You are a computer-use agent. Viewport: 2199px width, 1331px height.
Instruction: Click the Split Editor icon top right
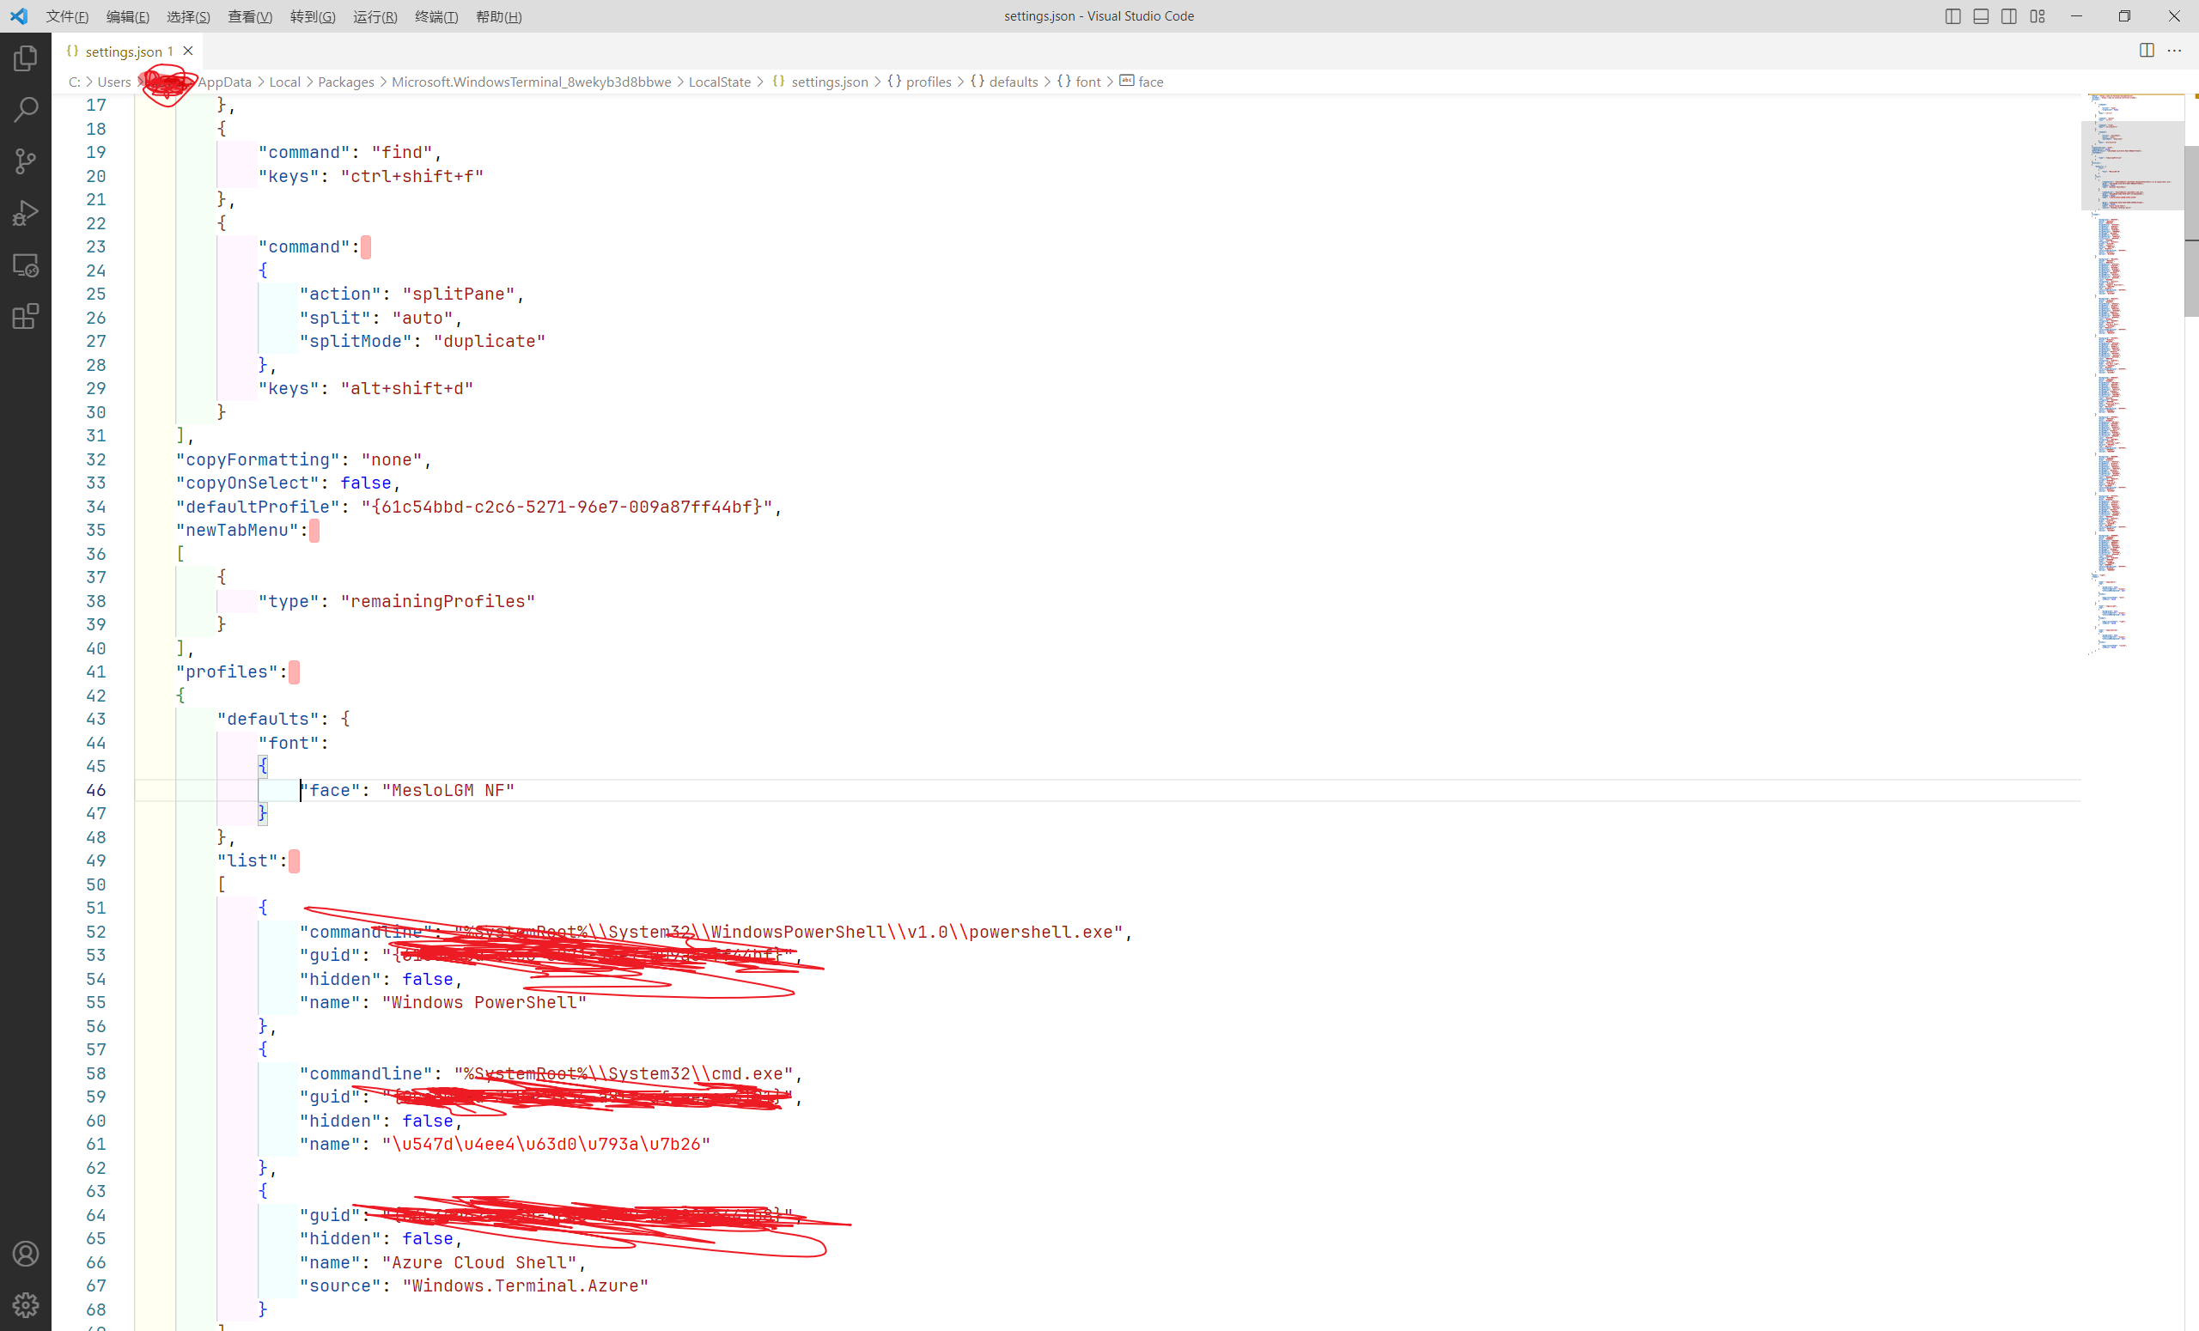coord(2145,51)
